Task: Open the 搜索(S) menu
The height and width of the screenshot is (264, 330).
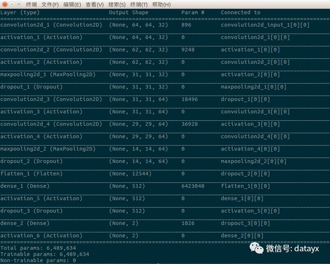Action: [x=117, y=4]
